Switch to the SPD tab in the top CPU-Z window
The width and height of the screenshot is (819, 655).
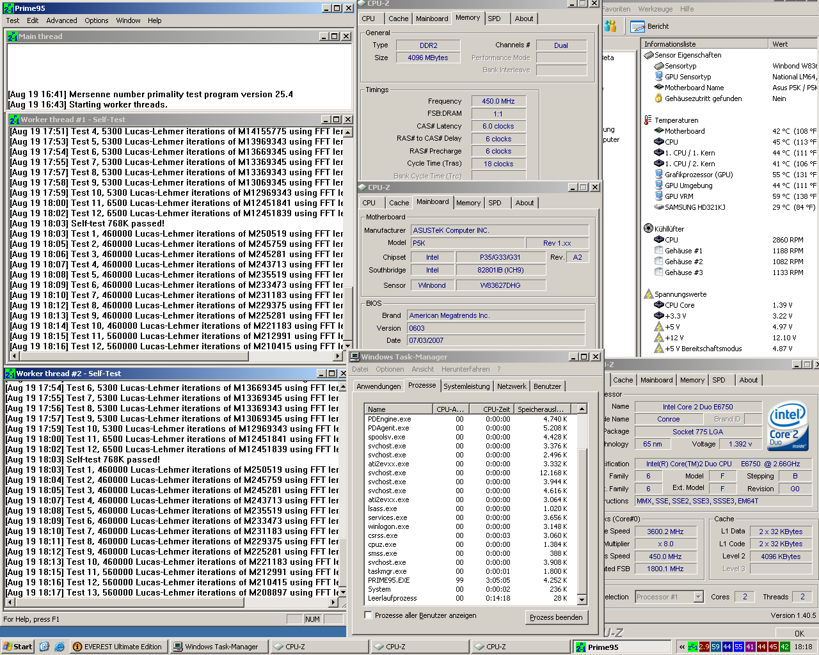[x=494, y=19]
